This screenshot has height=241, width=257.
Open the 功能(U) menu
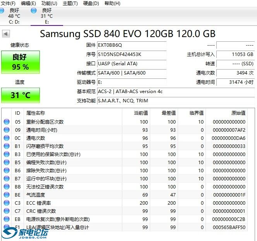click(x=49, y=3)
